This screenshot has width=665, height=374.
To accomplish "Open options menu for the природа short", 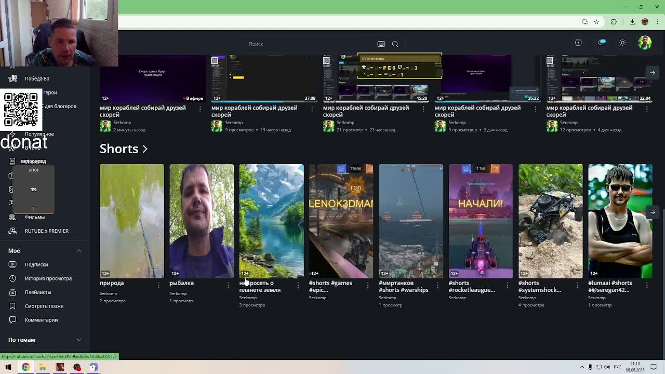I will point(158,285).
